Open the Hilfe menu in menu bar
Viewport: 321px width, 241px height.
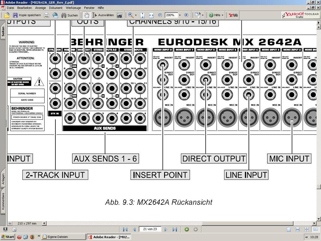(x=101, y=8)
